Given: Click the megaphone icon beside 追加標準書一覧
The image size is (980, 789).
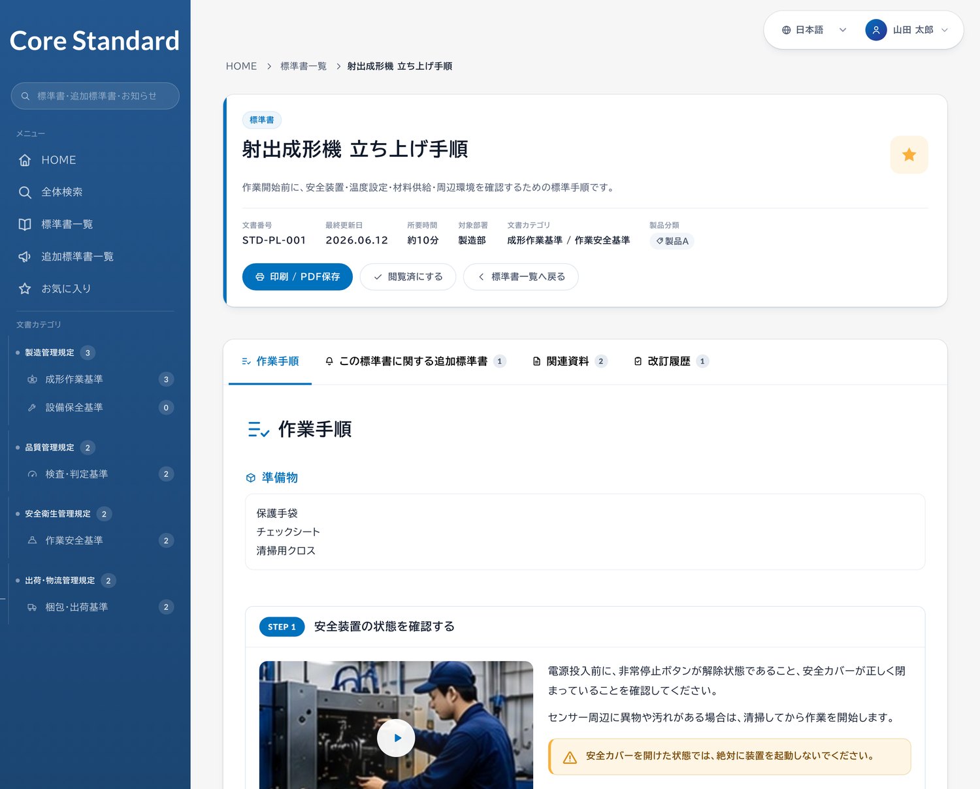Looking at the screenshot, I should coord(25,256).
